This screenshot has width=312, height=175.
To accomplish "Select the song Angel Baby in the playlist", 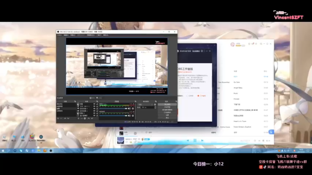I will click(x=238, y=88).
